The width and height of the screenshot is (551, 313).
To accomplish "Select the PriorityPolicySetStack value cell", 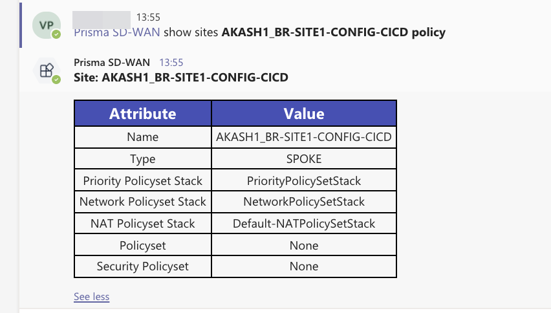I will click(304, 180).
